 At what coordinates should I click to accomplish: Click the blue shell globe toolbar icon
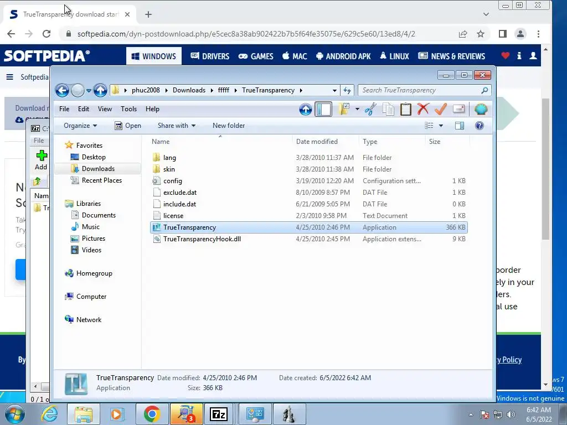[x=481, y=109]
